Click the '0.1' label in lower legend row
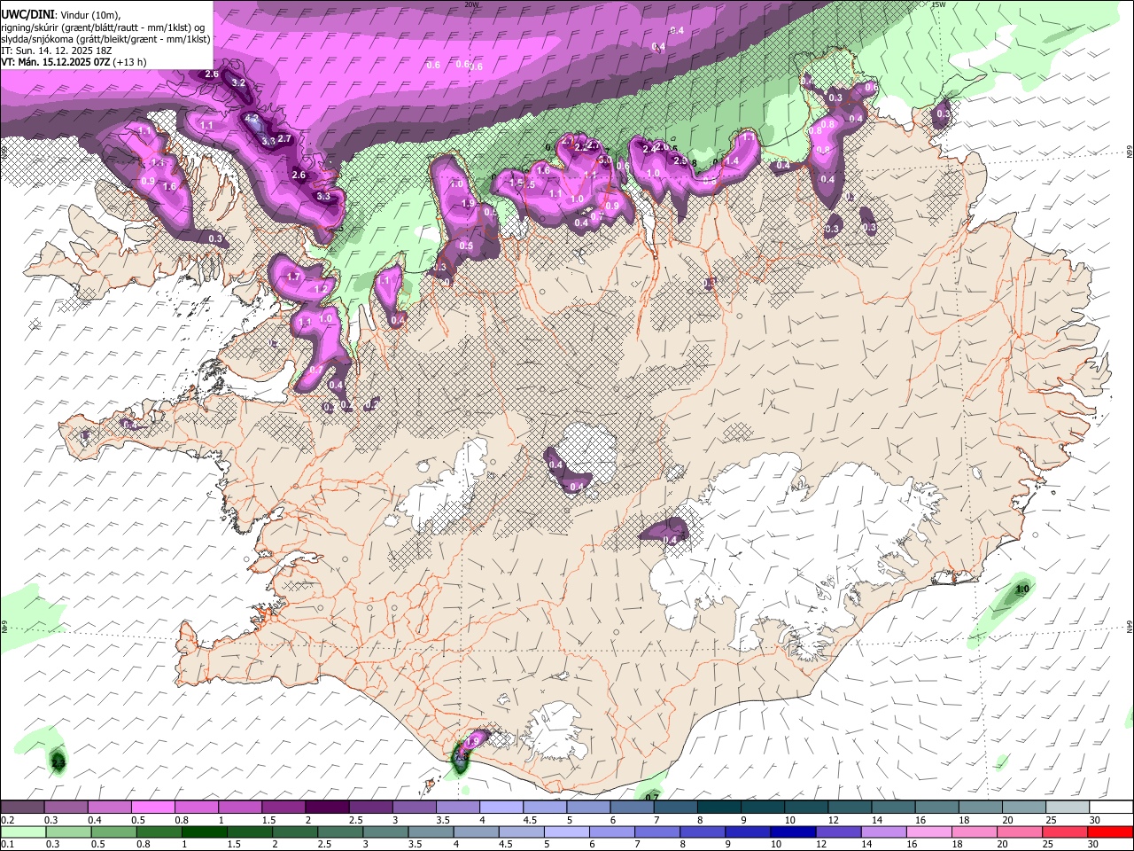 pyautogui.click(x=8, y=844)
